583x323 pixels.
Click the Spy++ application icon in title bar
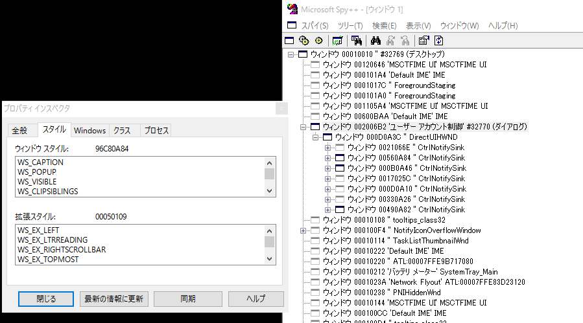292,9
